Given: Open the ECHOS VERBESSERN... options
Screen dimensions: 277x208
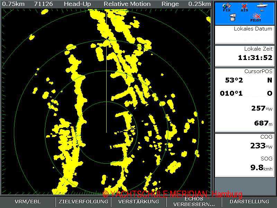Looking at the screenshot, I should pyautogui.click(x=194, y=201).
